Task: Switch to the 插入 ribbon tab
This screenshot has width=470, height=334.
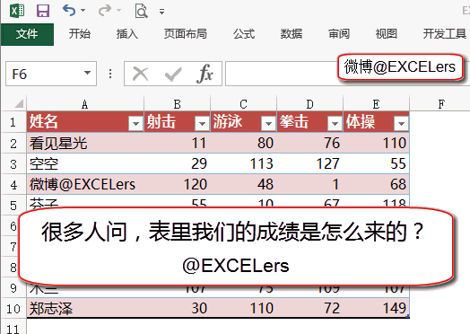Action: pyautogui.click(x=127, y=33)
